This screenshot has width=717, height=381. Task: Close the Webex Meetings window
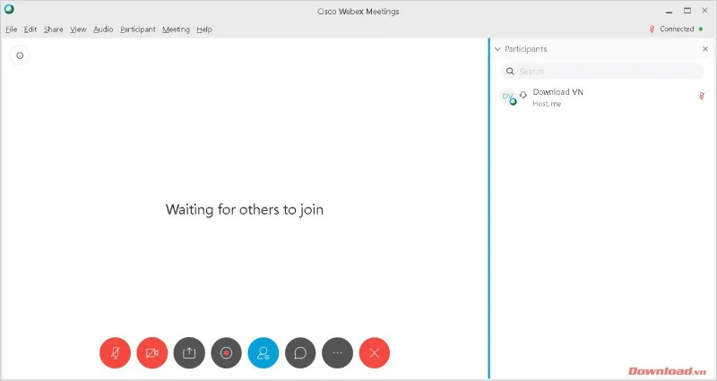[x=704, y=11]
